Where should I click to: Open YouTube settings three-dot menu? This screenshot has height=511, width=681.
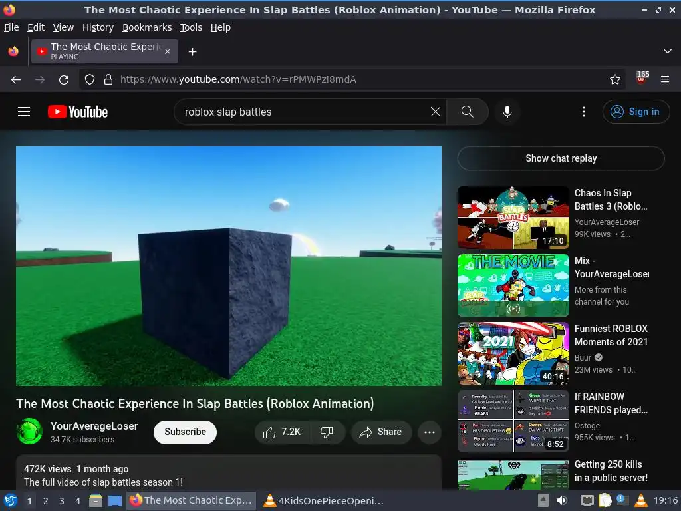(x=584, y=112)
